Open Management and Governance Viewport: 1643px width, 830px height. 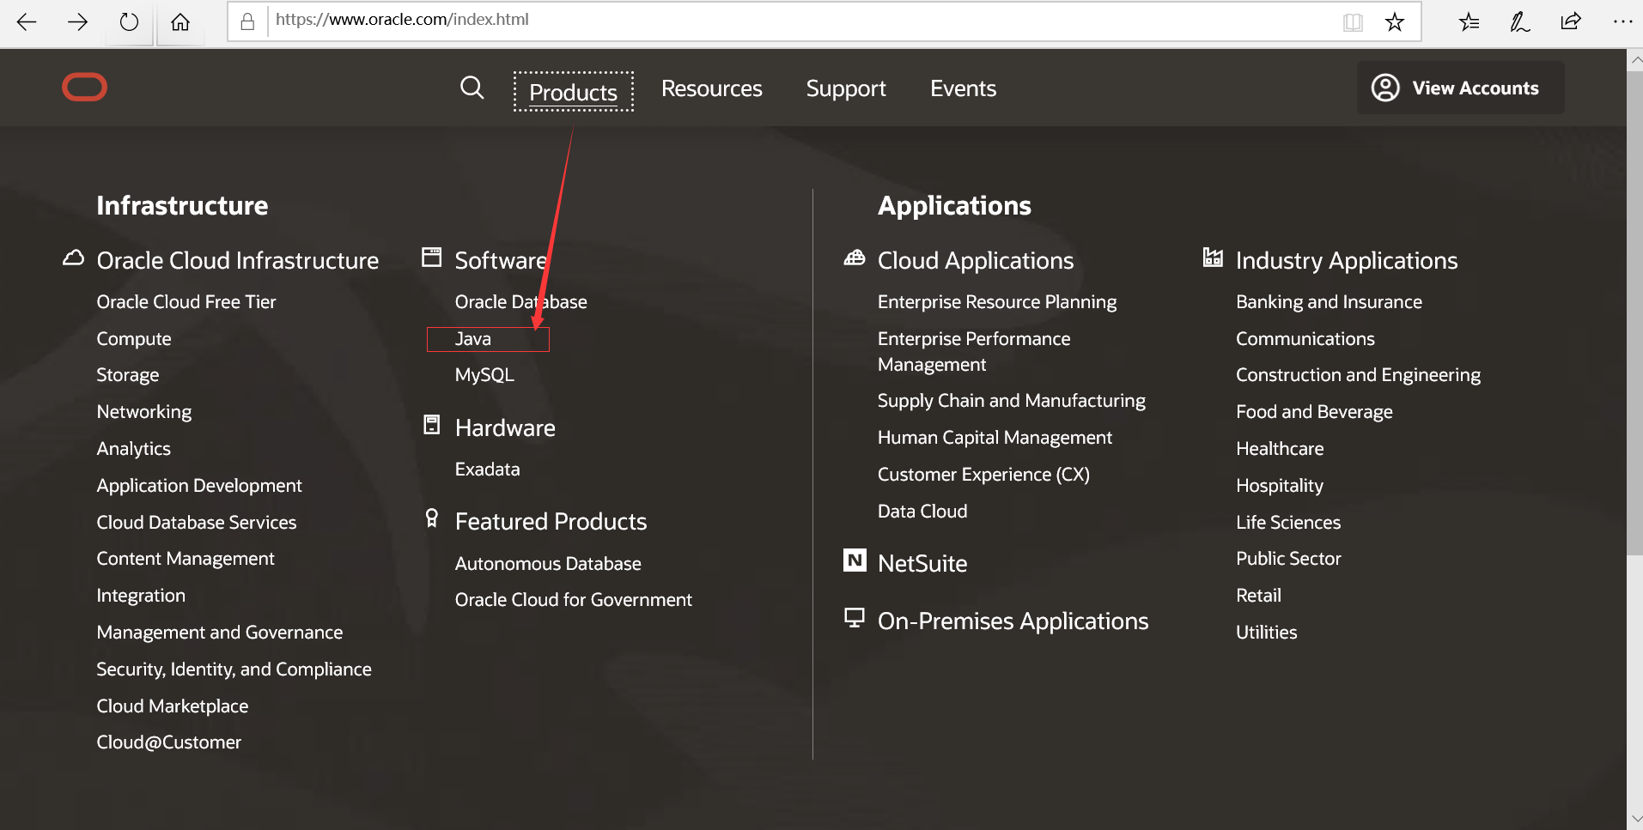pos(220,633)
